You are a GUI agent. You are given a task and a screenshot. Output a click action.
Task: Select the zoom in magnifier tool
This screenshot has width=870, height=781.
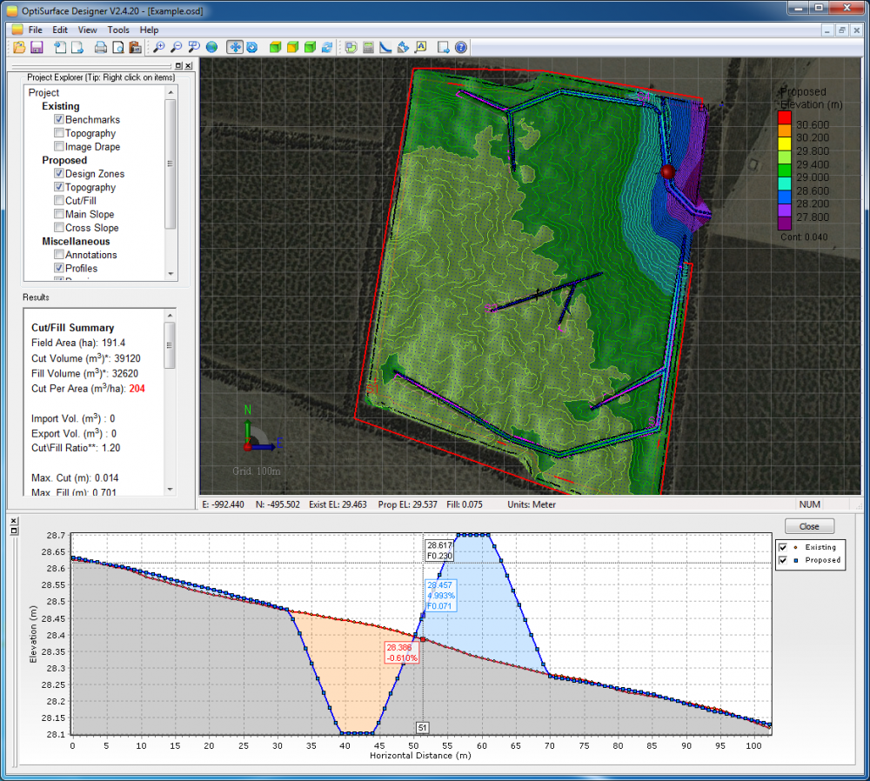pos(158,48)
